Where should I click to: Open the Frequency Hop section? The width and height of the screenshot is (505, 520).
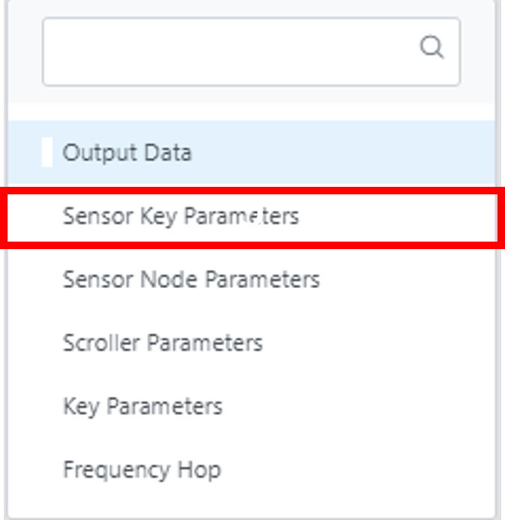[x=141, y=470]
